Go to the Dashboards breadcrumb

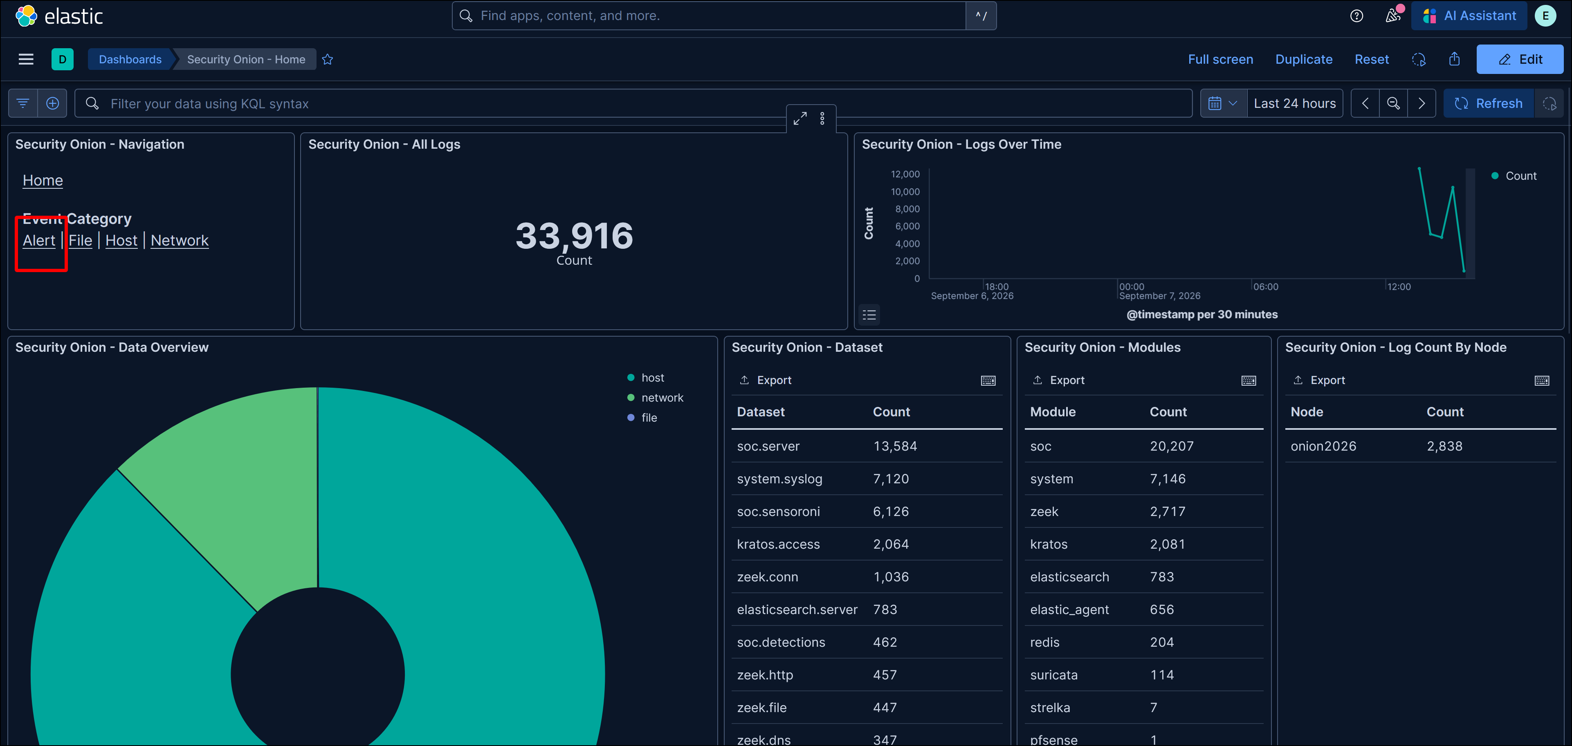pyautogui.click(x=130, y=59)
